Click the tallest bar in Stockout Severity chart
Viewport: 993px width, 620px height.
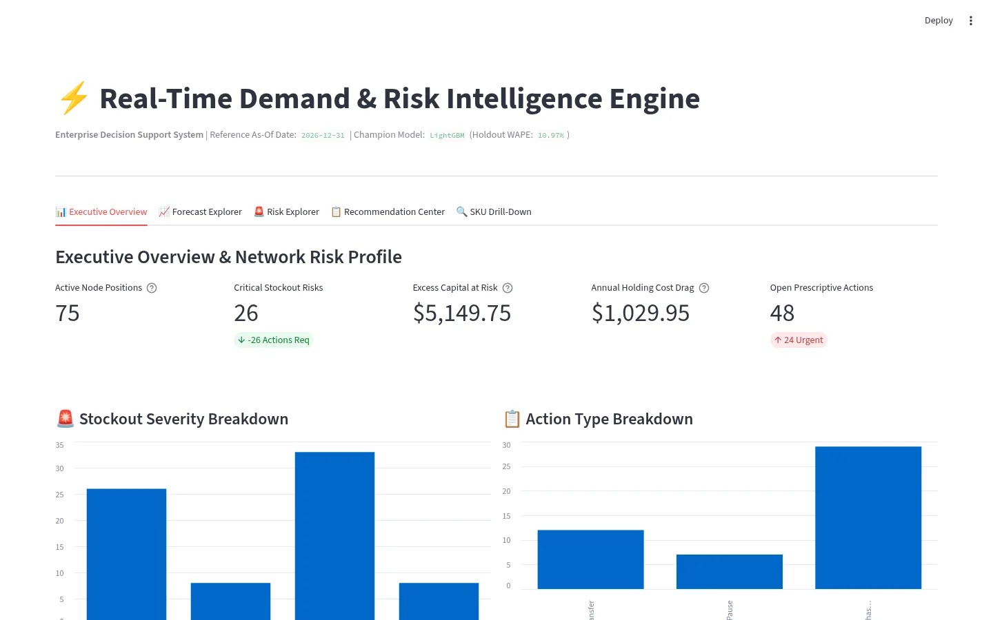[334, 535]
